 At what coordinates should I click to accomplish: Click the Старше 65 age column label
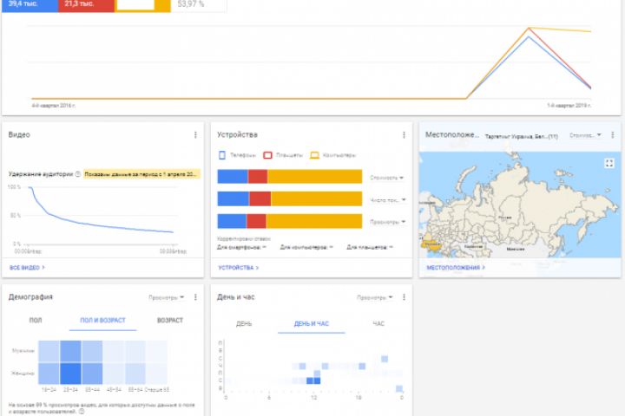point(156,390)
